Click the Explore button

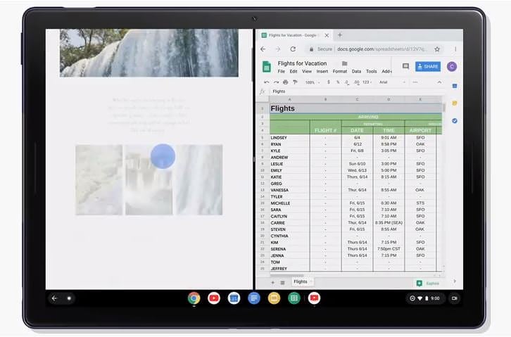[x=428, y=284]
